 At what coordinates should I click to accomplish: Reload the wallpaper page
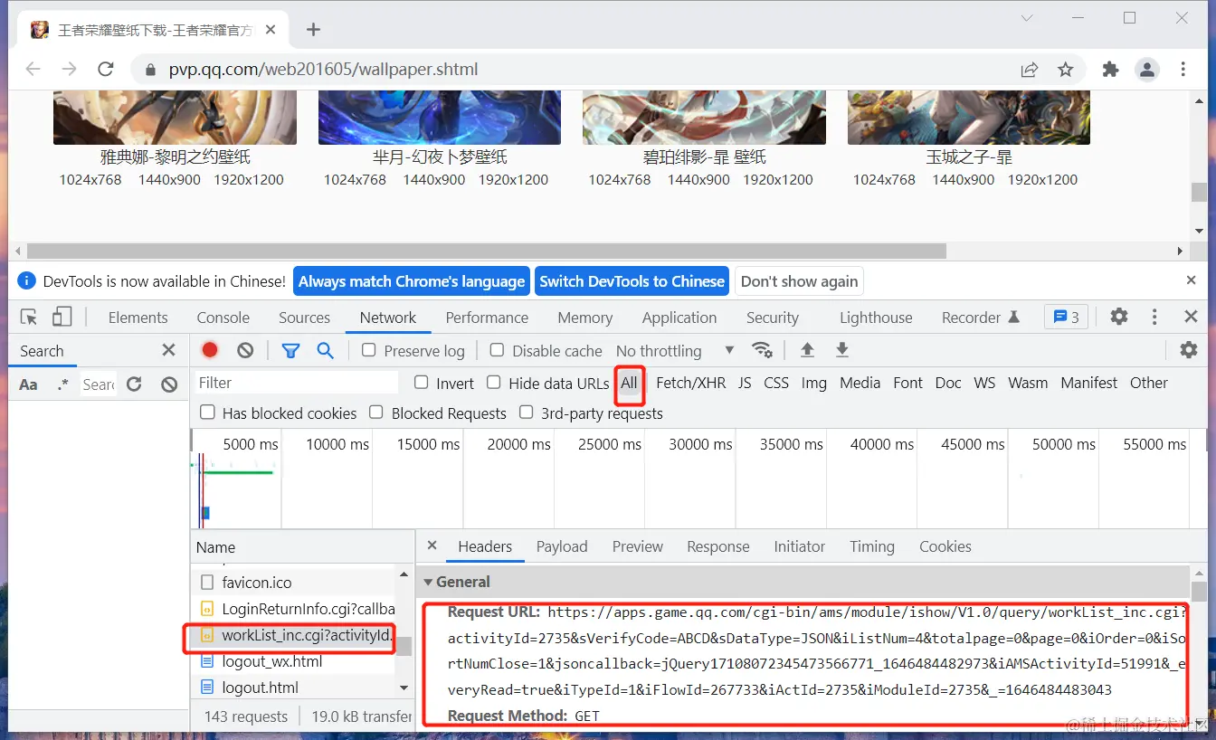(x=106, y=70)
